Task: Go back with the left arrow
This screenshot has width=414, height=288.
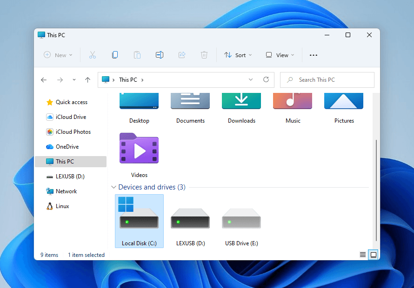Action: point(44,80)
